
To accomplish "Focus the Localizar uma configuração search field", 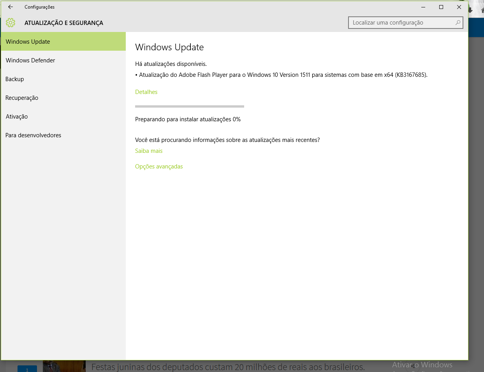I will (405, 23).
